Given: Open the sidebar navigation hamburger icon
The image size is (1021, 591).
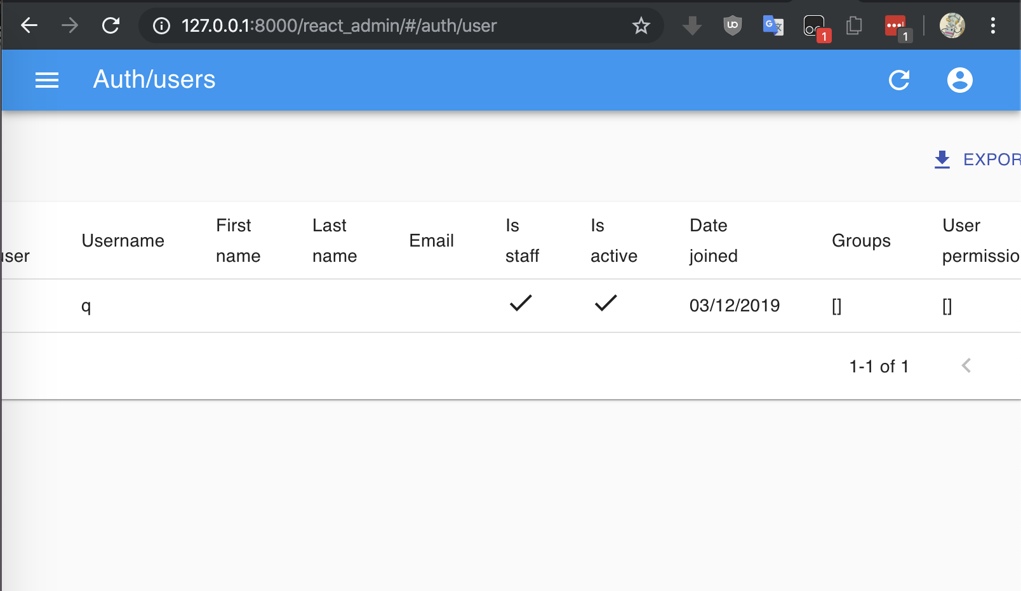Looking at the screenshot, I should click(46, 79).
